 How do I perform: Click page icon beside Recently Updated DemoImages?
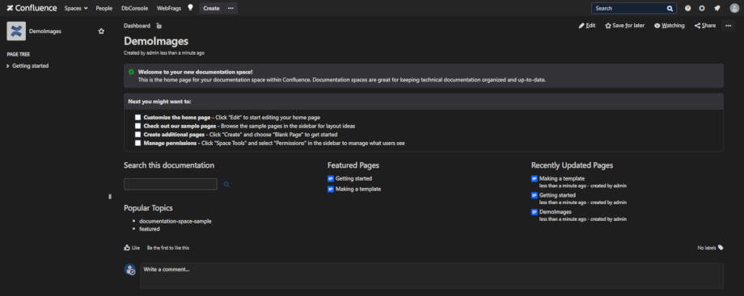(x=535, y=212)
